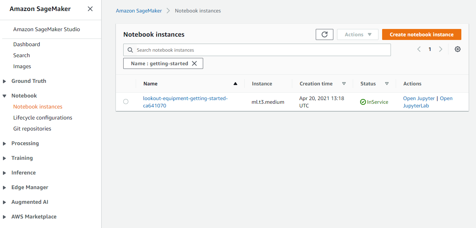Open Amazon SageMaker Studio
This screenshot has width=476, height=228.
click(47, 29)
